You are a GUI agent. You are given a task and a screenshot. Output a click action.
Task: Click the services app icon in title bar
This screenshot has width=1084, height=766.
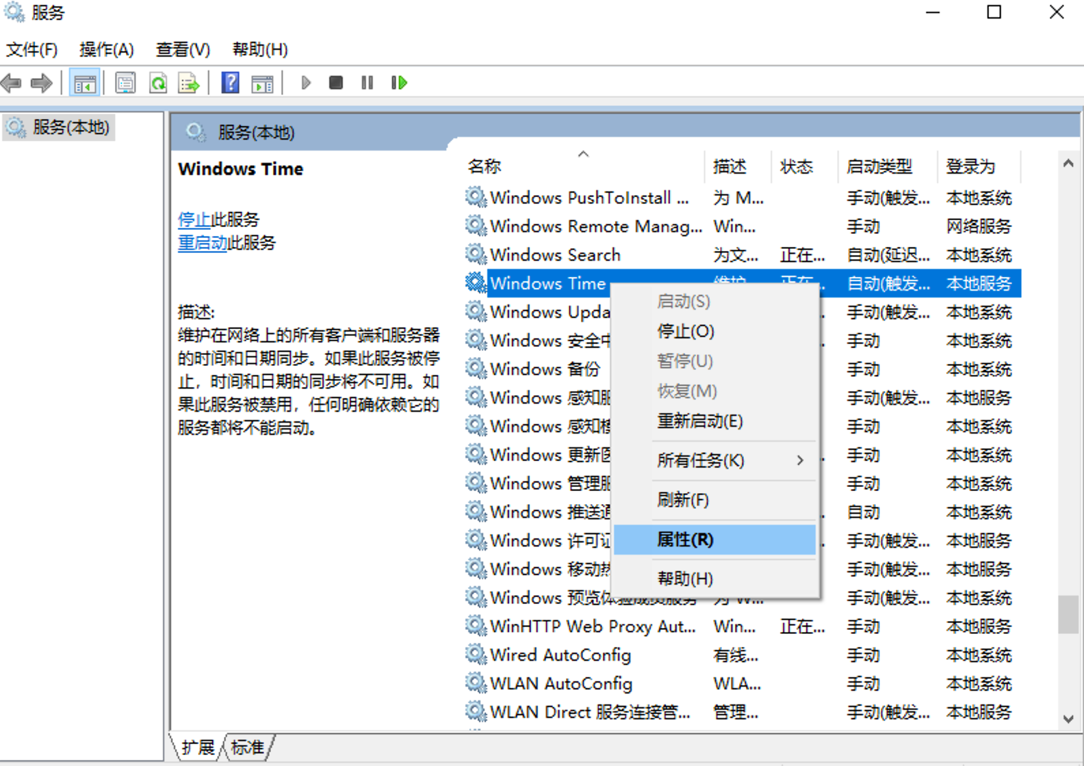(x=14, y=12)
